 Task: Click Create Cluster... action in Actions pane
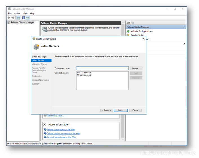[x=138, y=35]
